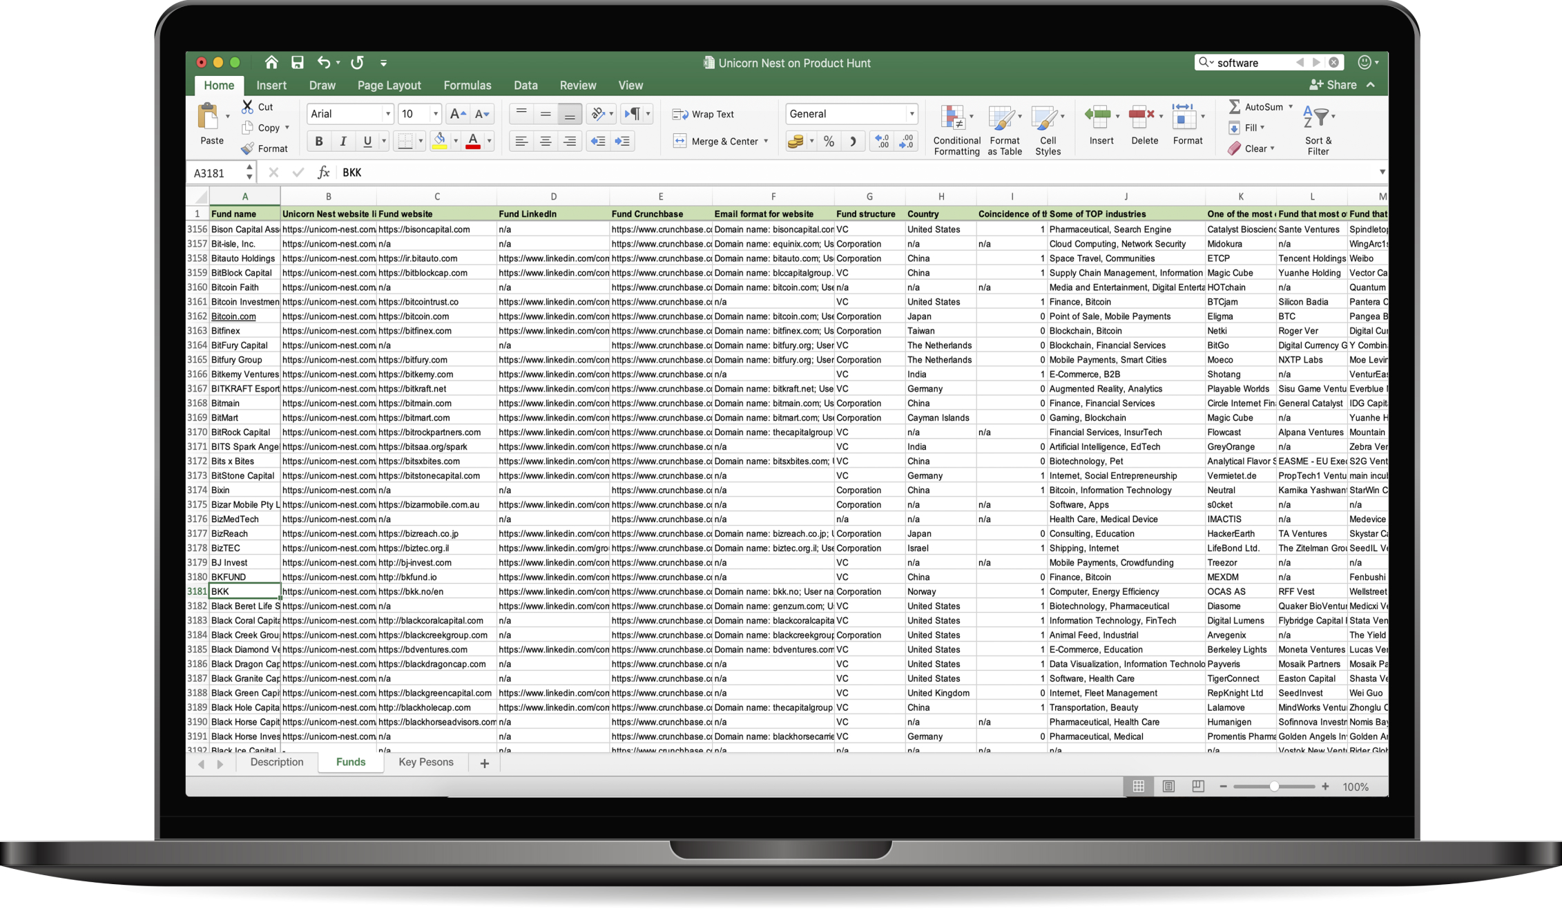Increase font size with large A icon

(x=457, y=114)
